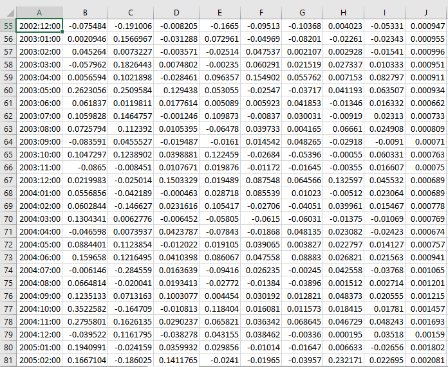Click cell with value 0.00159
The image size is (448, 367).
point(426,334)
